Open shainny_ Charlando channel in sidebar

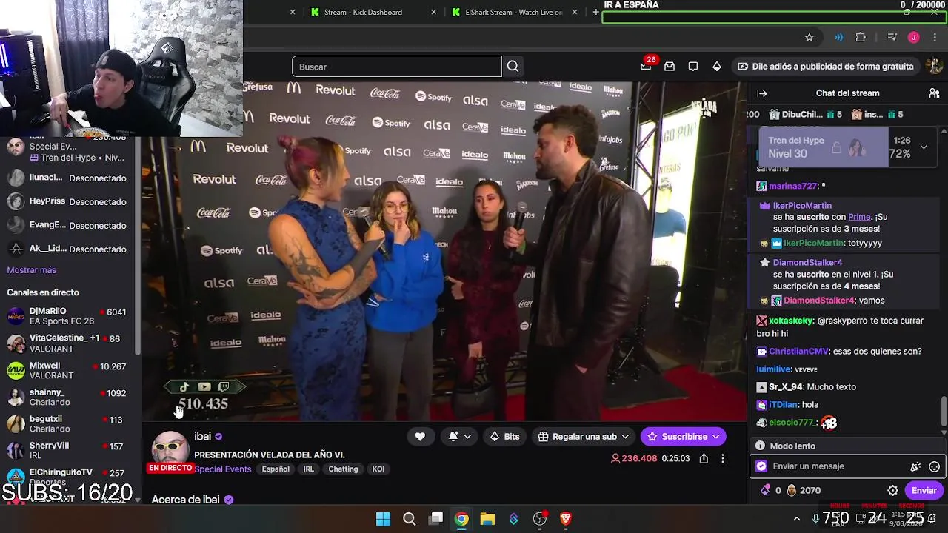[67, 398]
